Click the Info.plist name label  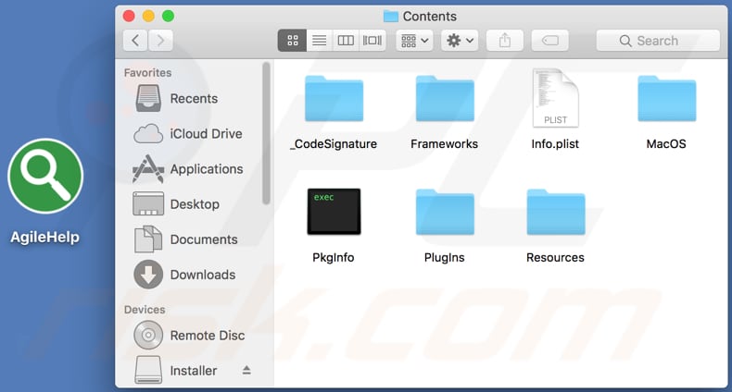point(555,144)
